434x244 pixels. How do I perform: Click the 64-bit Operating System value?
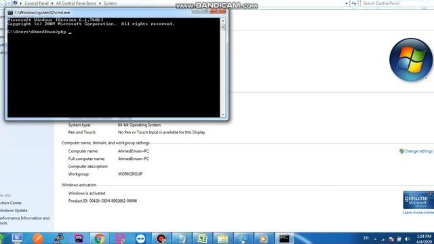139,125
